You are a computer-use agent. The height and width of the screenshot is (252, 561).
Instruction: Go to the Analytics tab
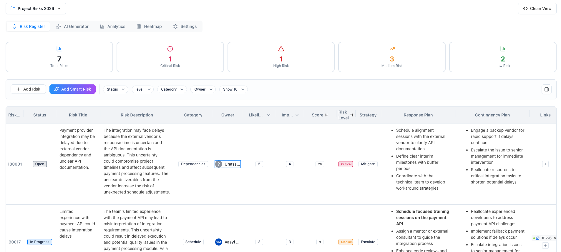(x=113, y=26)
